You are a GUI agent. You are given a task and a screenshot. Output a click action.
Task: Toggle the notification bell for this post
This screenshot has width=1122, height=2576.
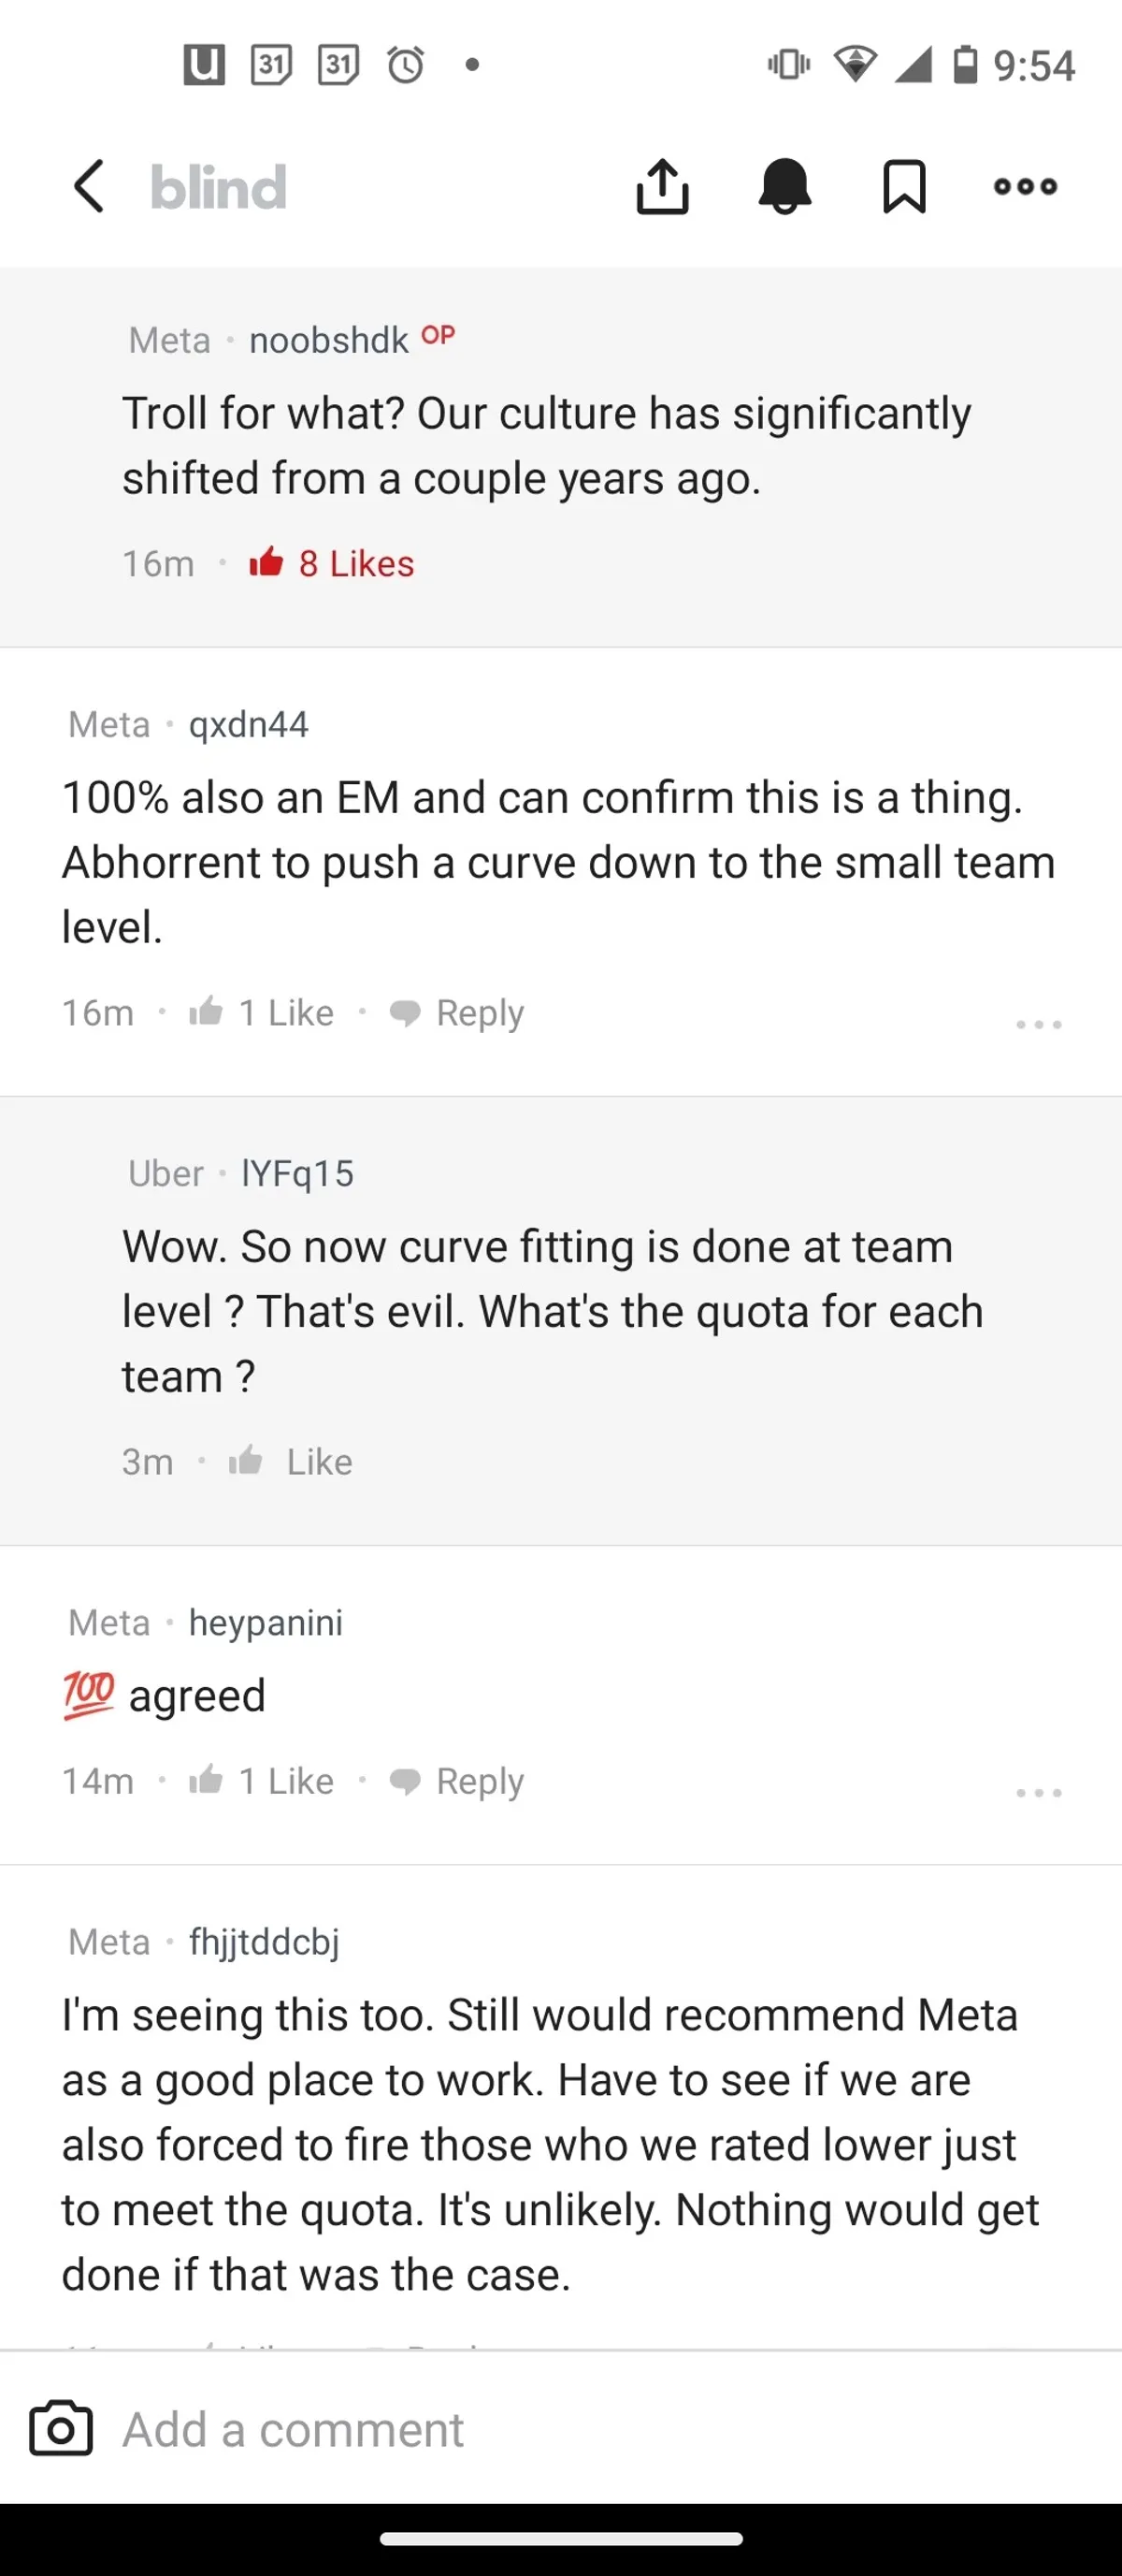(x=784, y=186)
